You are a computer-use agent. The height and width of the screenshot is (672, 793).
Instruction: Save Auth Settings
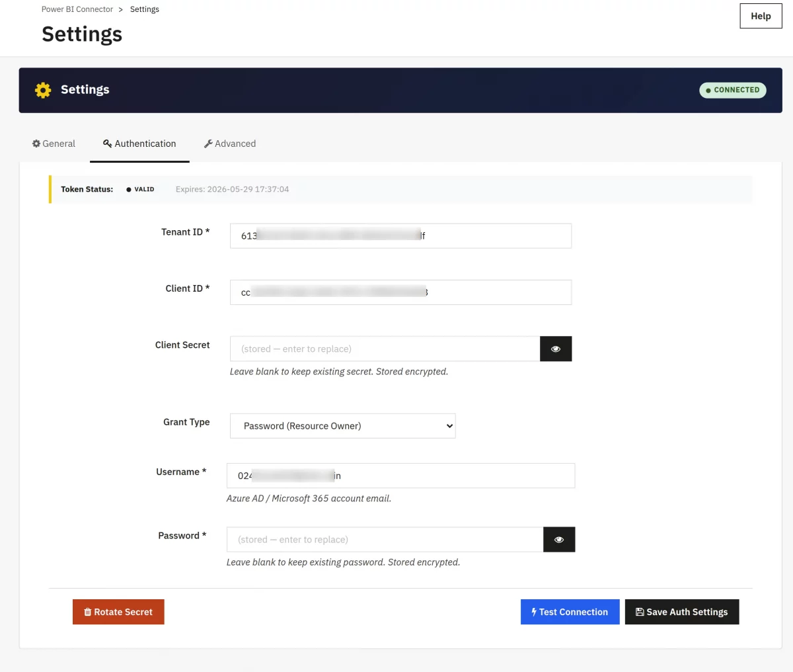pyautogui.click(x=682, y=612)
